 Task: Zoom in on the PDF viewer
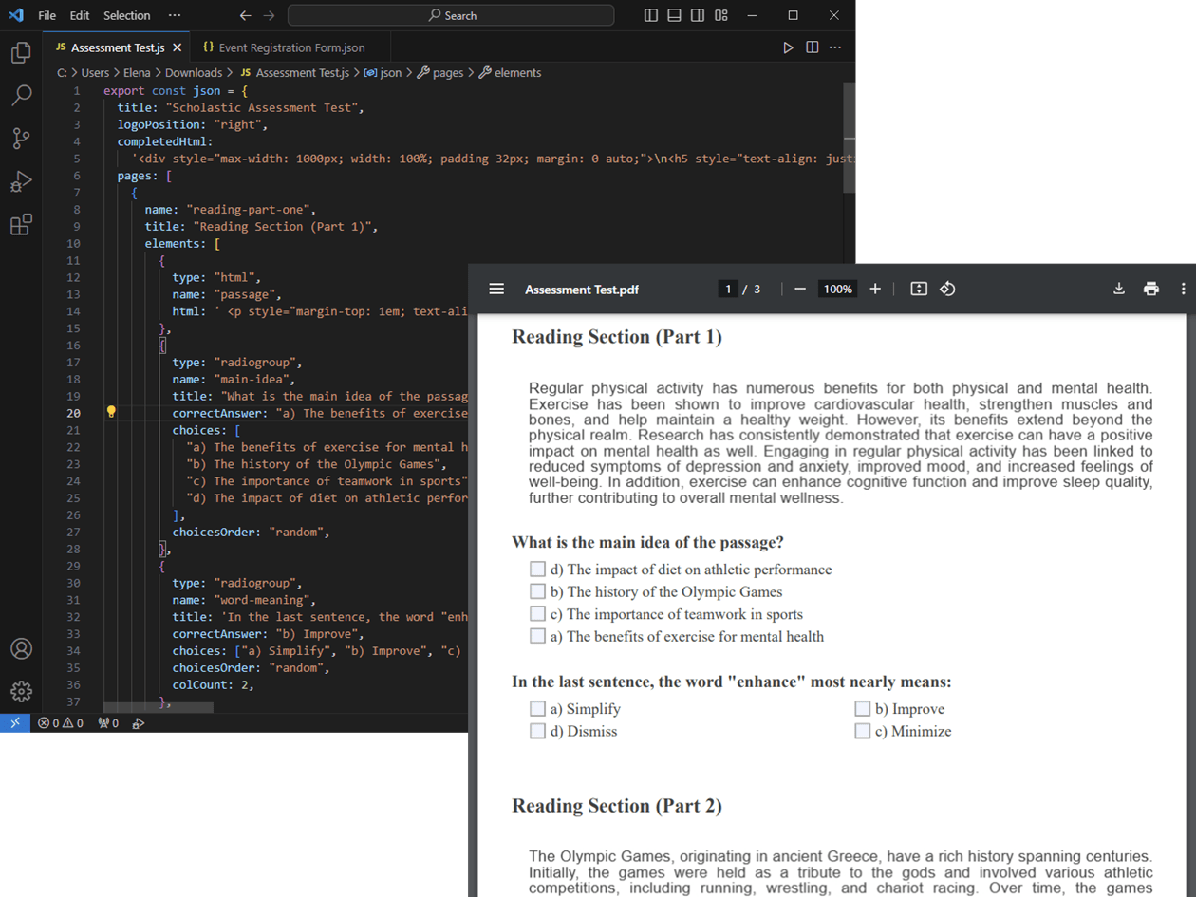(875, 289)
